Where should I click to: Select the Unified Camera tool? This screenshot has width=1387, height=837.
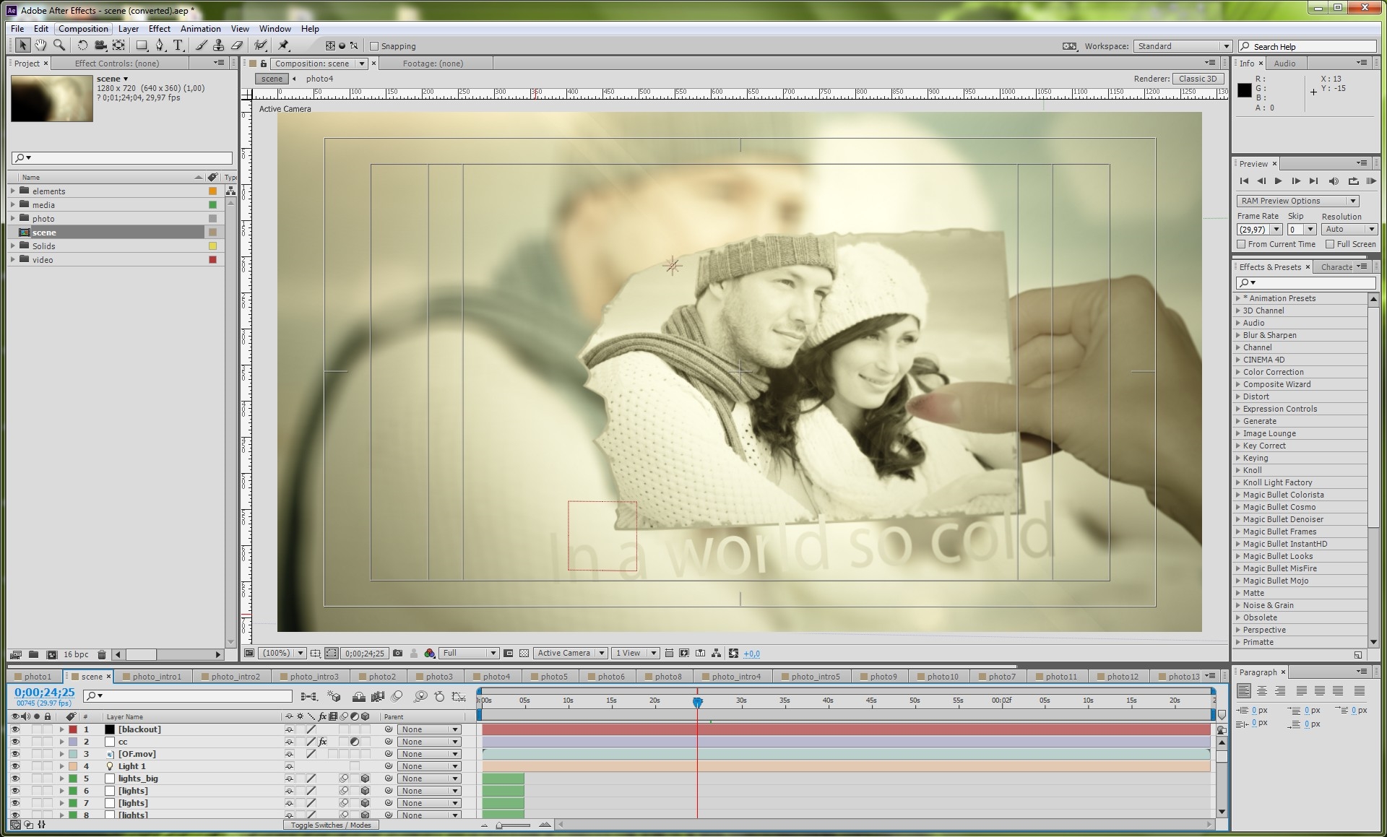coord(100,45)
